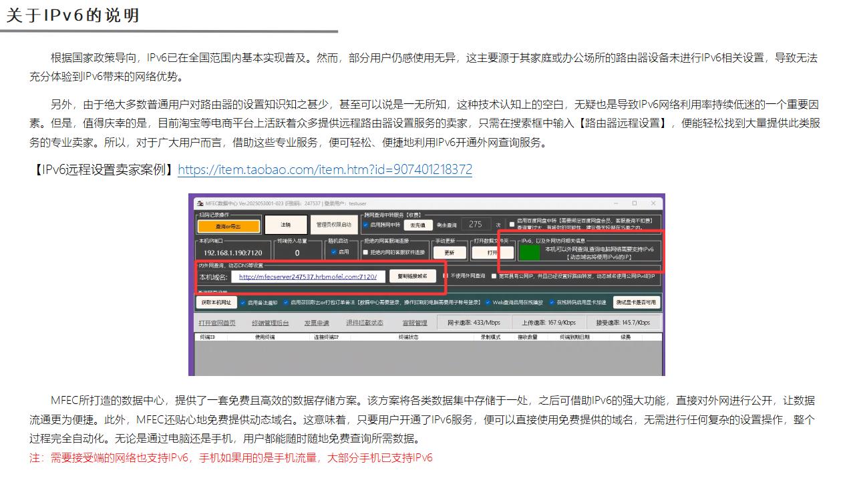Click the 更新 manual update button
Viewport: 855px width, 480px height.
(x=449, y=253)
